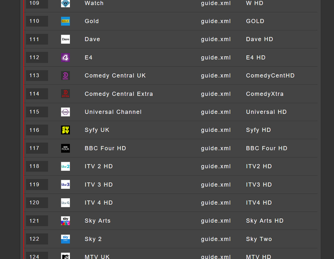Image resolution: width=334 pixels, height=259 pixels.
Task: Click the 'BBC Four HD' channel name
Action: coord(105,148)
